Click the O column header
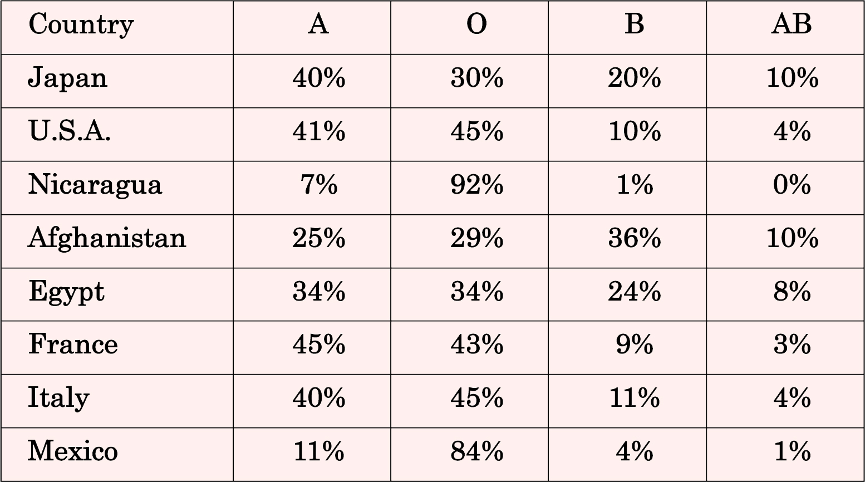The image size is (865, 482). coord(476,24)
